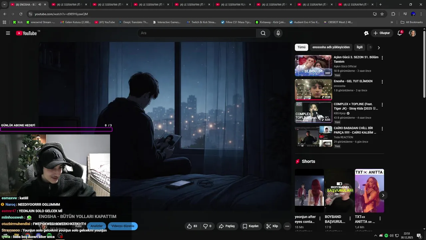
Task: Click the sparkle icon next to Oluştur
Action: (366, 33)
